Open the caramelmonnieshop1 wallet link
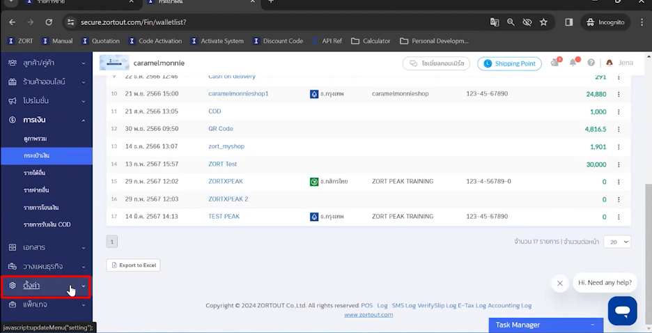The width and height of the screenshot is (652, 333). (x=238, y=93)
